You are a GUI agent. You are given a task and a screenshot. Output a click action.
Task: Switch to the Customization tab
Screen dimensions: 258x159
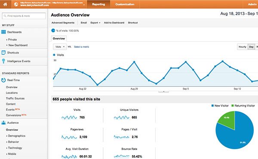125,4
